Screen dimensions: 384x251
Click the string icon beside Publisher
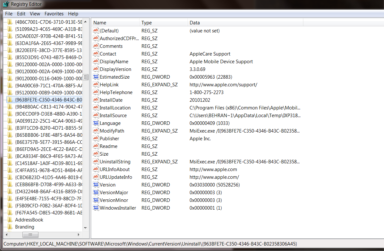tap(96, 138)
